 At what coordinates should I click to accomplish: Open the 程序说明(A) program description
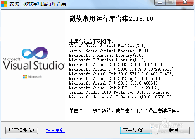[x=22, y=130]
